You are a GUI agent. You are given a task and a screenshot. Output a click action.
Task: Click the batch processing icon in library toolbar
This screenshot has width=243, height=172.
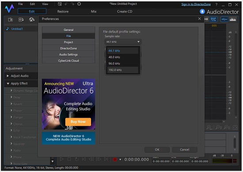(21, 20)
